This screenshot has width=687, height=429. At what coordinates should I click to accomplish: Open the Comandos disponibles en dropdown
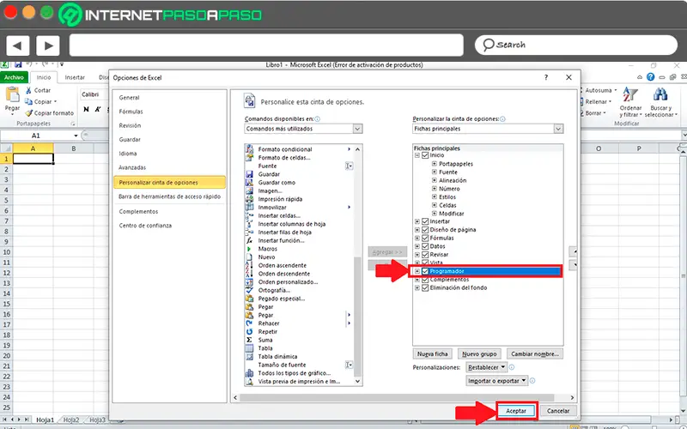[303, 129]
